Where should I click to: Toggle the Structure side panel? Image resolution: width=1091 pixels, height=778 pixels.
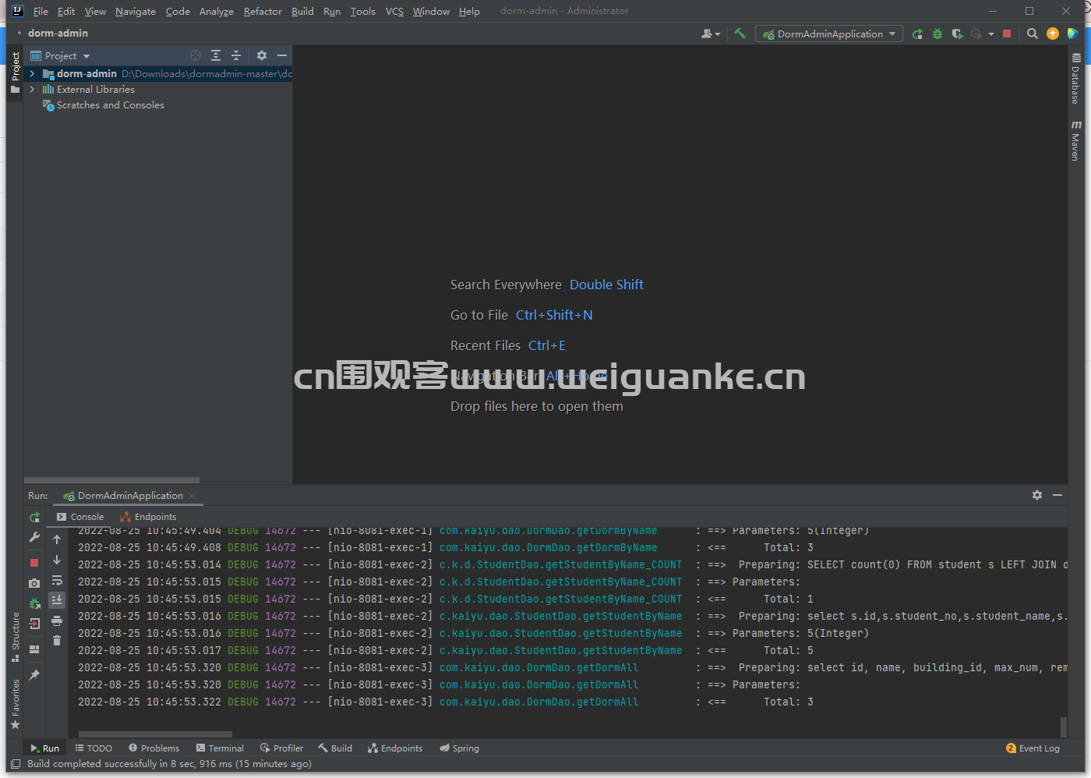coord(15,637)
